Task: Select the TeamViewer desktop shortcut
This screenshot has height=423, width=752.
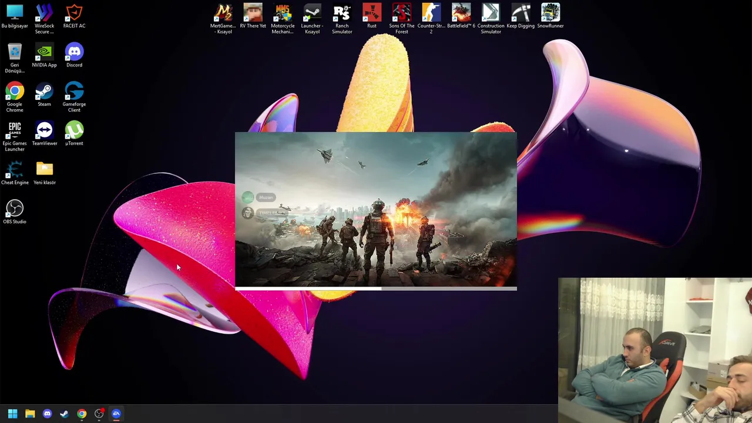Action: pyautogui.click(x=44, y=134)
